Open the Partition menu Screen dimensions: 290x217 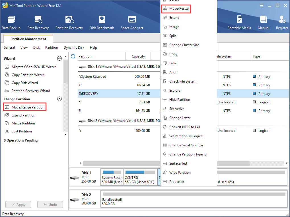coord(52,48)
